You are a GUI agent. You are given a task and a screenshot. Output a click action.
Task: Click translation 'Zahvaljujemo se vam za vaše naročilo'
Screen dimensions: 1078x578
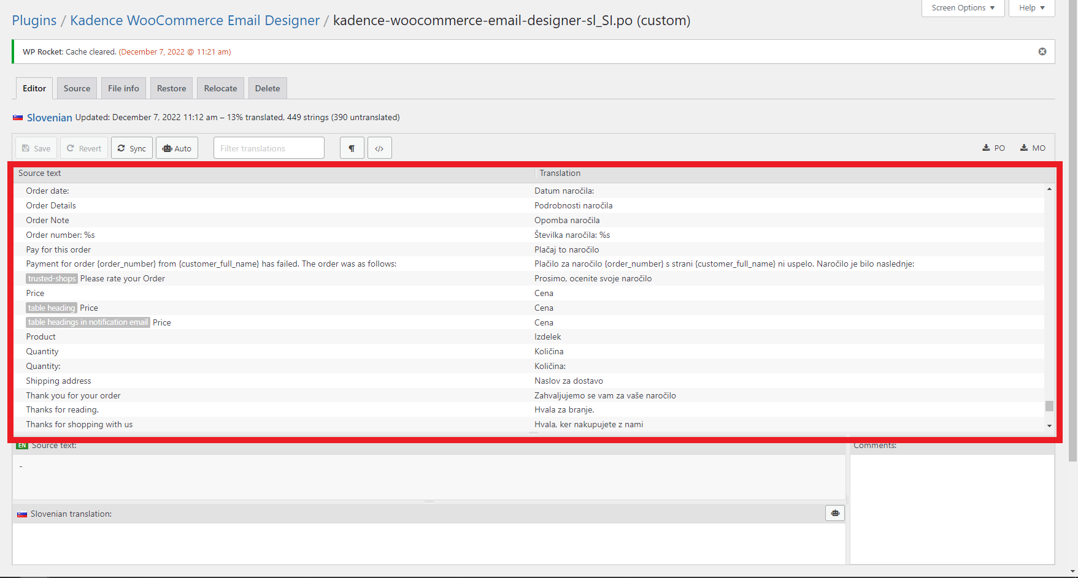605,395
